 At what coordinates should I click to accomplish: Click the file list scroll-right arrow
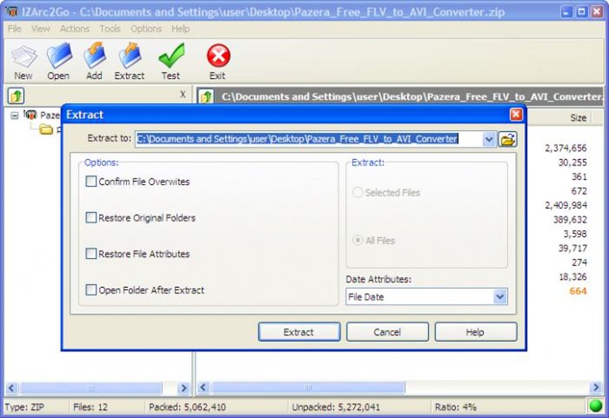[x=595, y=387]
